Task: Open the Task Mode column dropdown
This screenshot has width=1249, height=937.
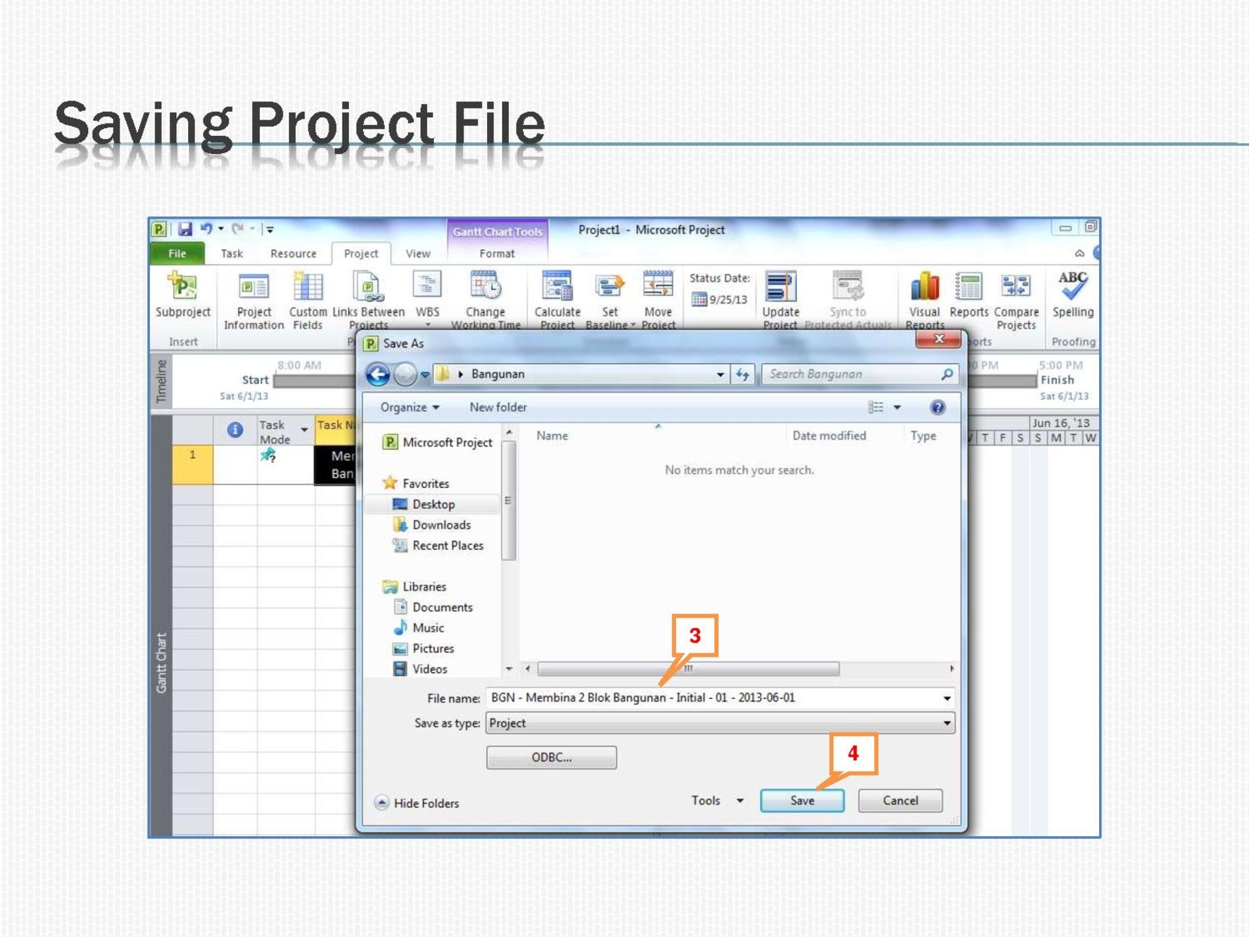Action: click(304, 430)
